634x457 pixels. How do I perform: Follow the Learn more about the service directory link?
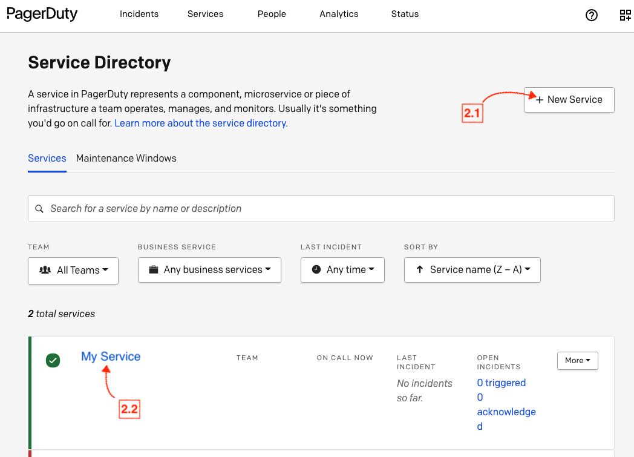(x=201, y=123)
